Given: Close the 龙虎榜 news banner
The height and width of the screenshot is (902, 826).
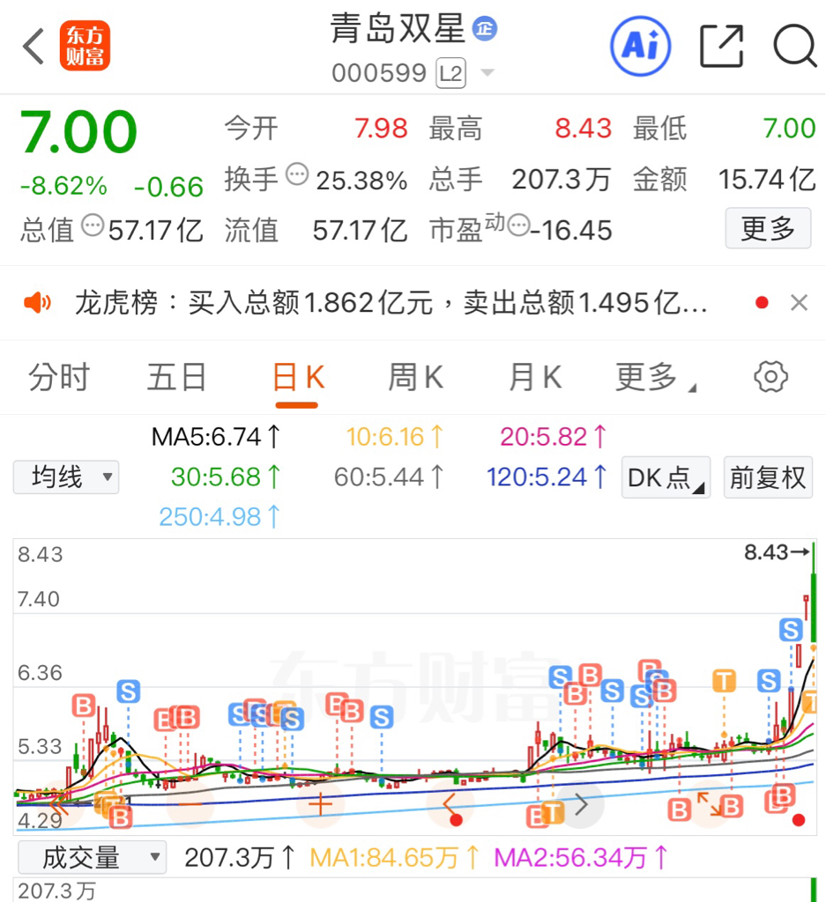Looking at the screenshot, I should point(799,303).
